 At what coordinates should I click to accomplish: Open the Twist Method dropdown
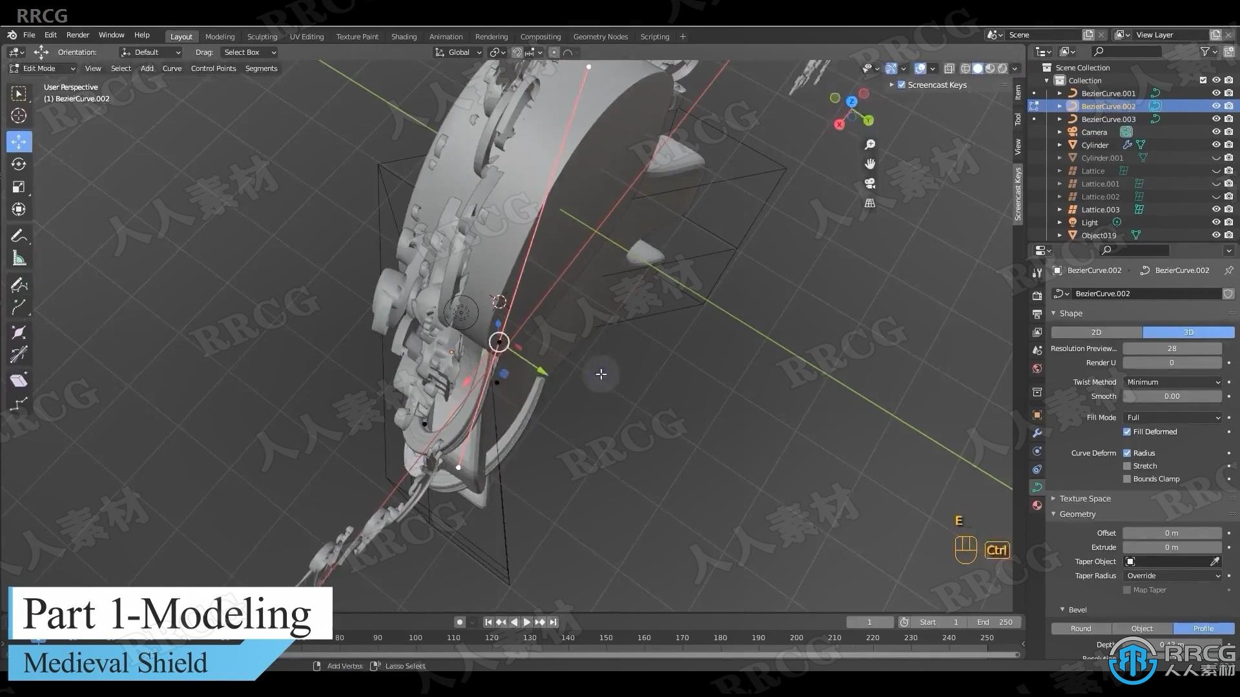point(1172,382)
